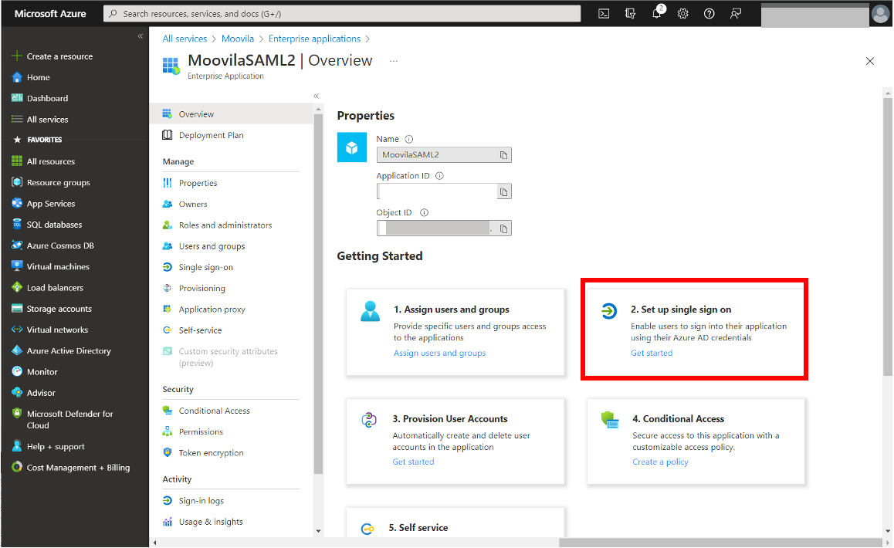This screenshot has height=548, width=894.
Task: Select Single sign-on in Manage menu
Action: pos(205,267)
